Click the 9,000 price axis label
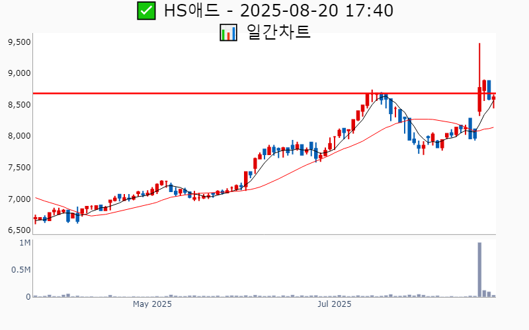Screen dimensions: 529x330 [x=19, y=73]
